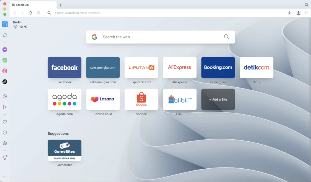Click the address bar magnifier icon
The width and height of the screenshot is (311, 182).
tap(49, 13)
